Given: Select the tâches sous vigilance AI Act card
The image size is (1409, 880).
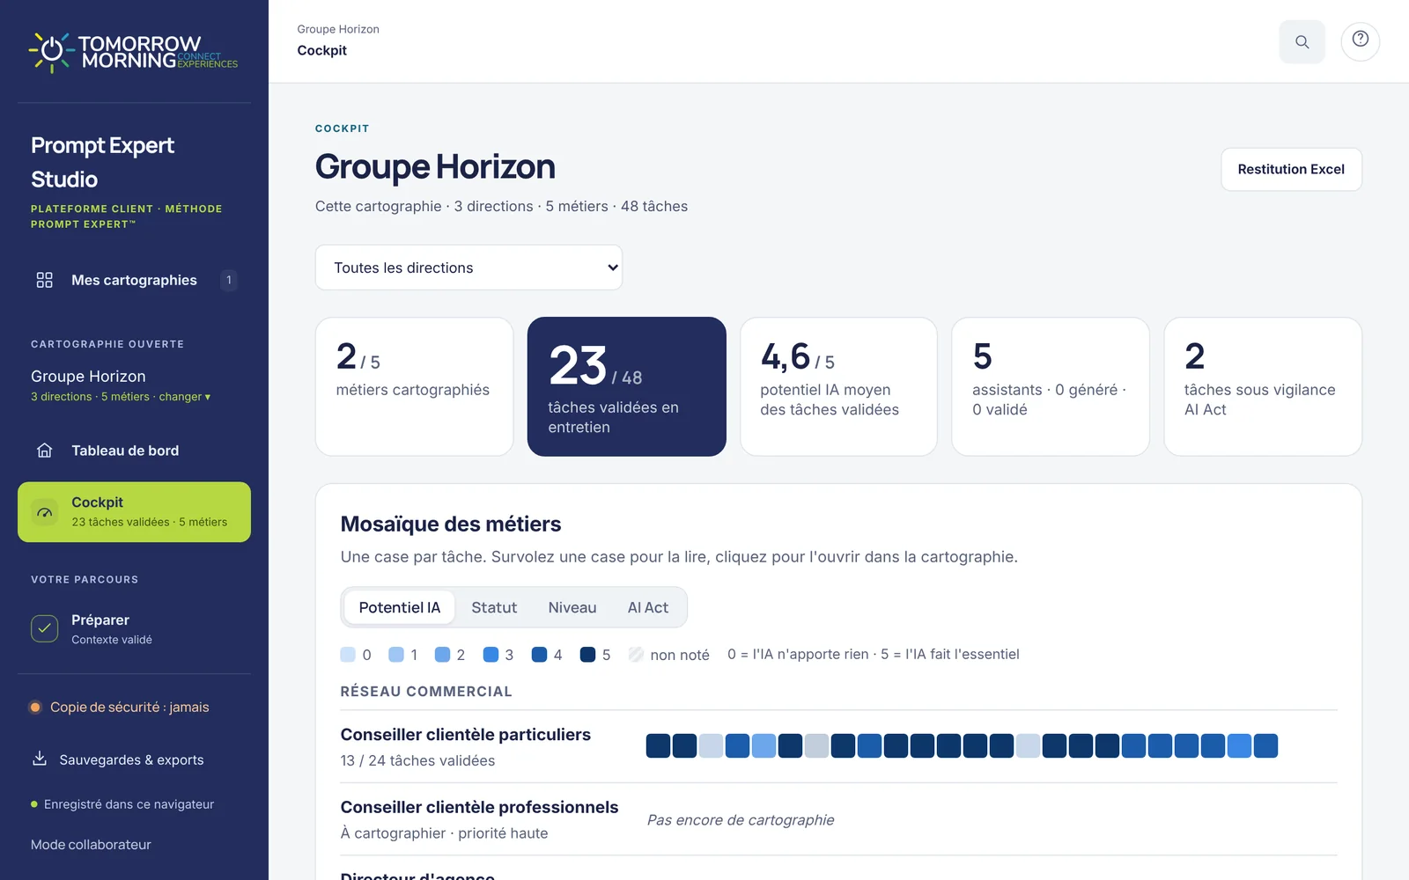Looking at the screenshot, I should pyautogui.click(x=1263, y=386).
